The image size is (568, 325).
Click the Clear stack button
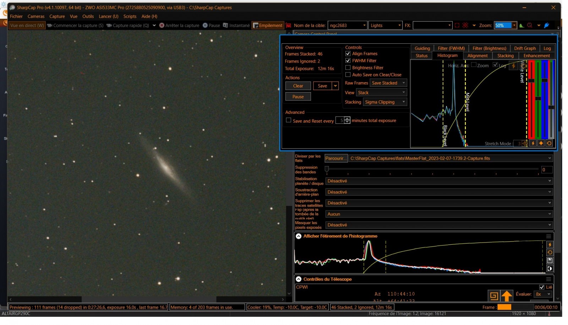click(x=298, y=86)
